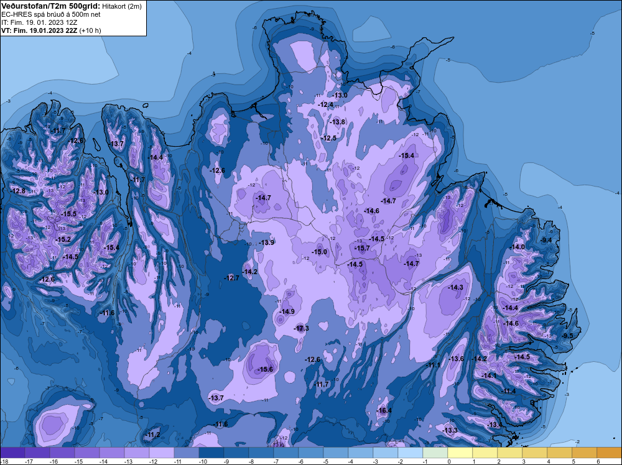Click the -9.4 temperature value near the east coast
This screenshot has width=622, height=465.
tap(547, 240)
